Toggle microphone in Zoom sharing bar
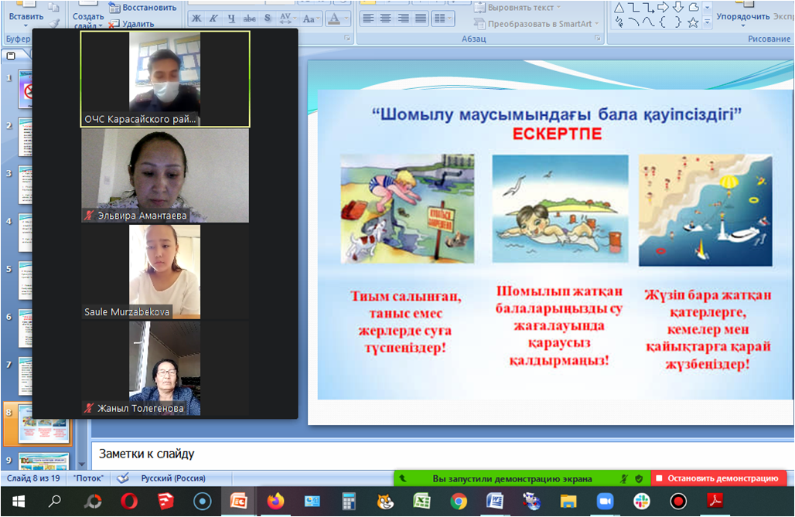The image size is (795, 517). click(x=623, y=478)
